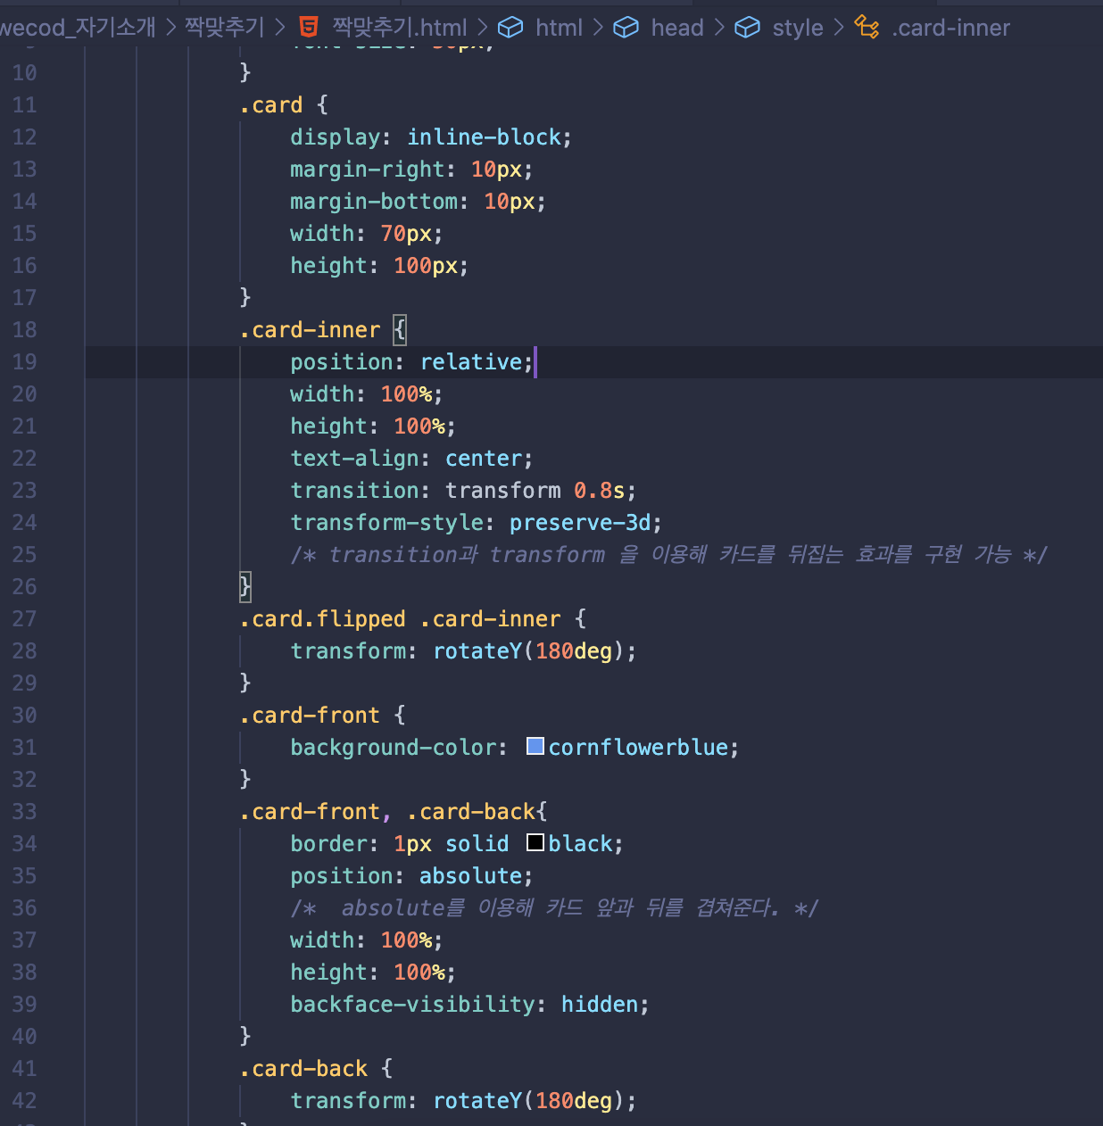1103x1126 pixels.
Task: Open the cornflowerblue color swatch picker
Action: click(x=535, y=746)
